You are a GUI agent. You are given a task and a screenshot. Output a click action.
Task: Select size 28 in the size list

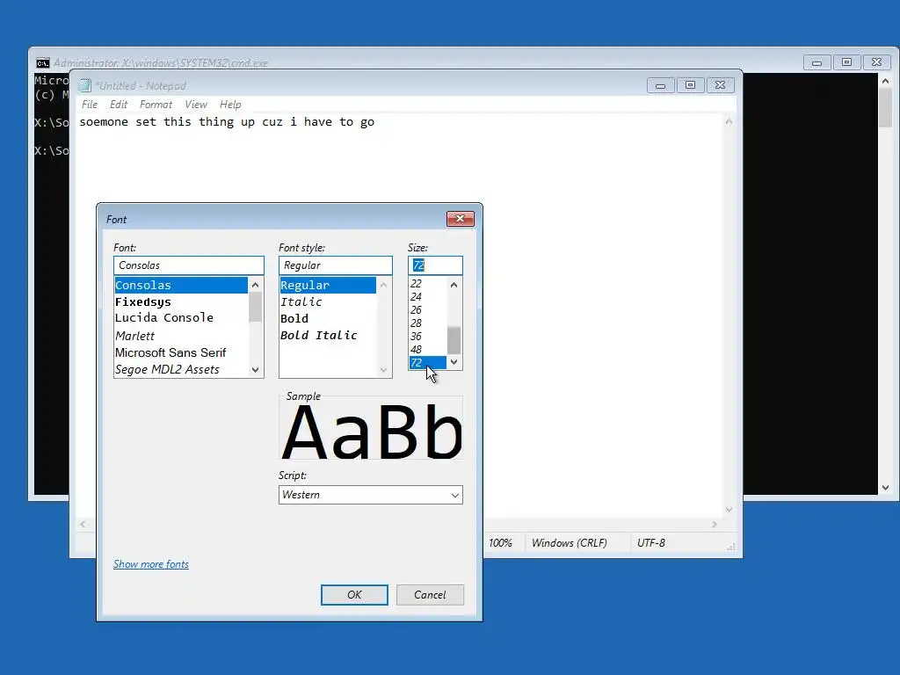point(428,323)
